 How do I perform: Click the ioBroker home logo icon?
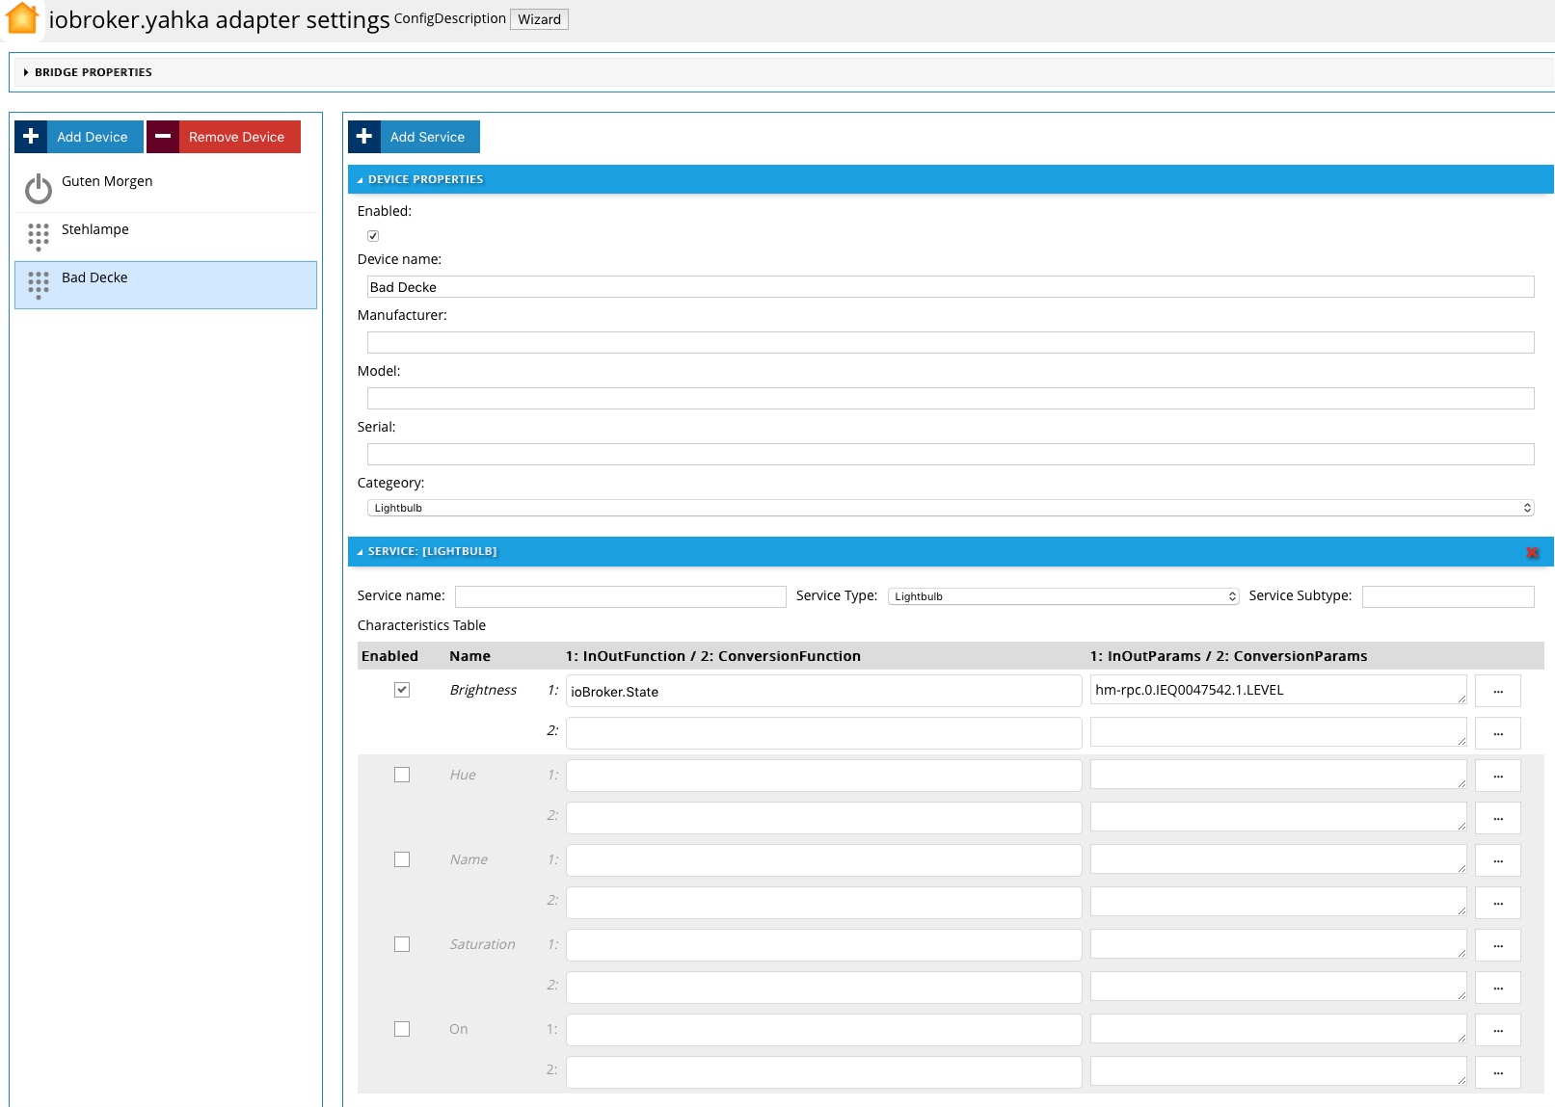[x=22, y=18]
